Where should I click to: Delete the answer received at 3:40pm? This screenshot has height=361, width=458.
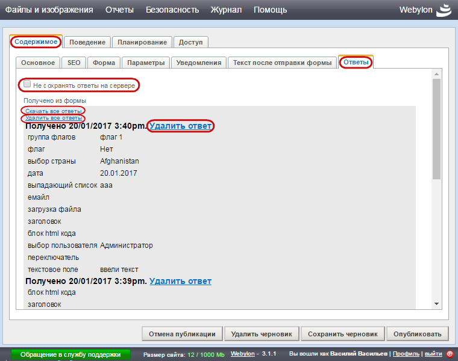point(181,126)
